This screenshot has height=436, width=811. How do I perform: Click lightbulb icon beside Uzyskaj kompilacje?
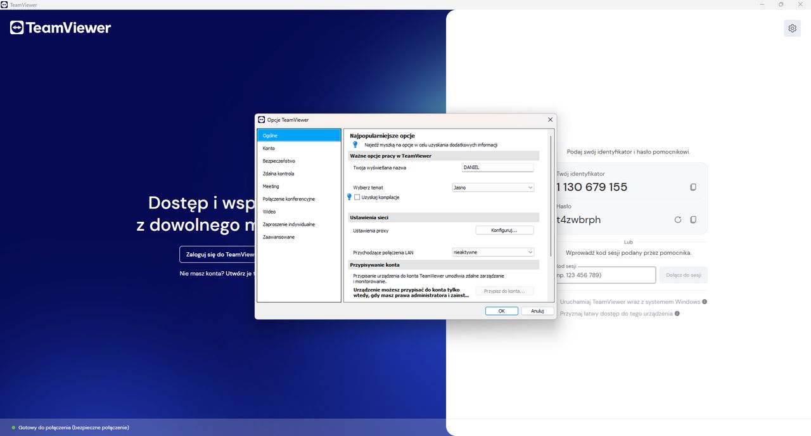coord(348,197)
